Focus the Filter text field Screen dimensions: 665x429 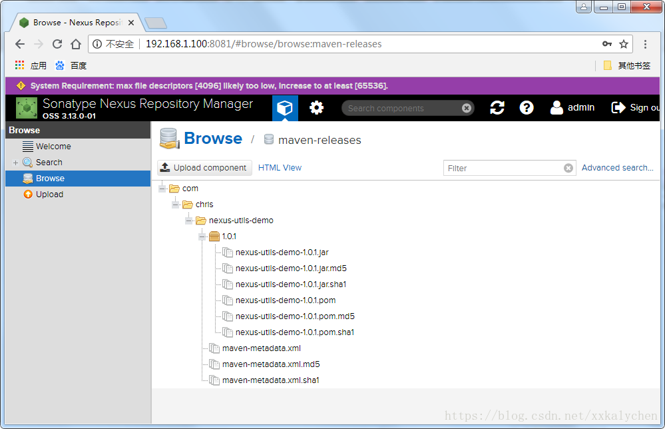tap(503, 168)
